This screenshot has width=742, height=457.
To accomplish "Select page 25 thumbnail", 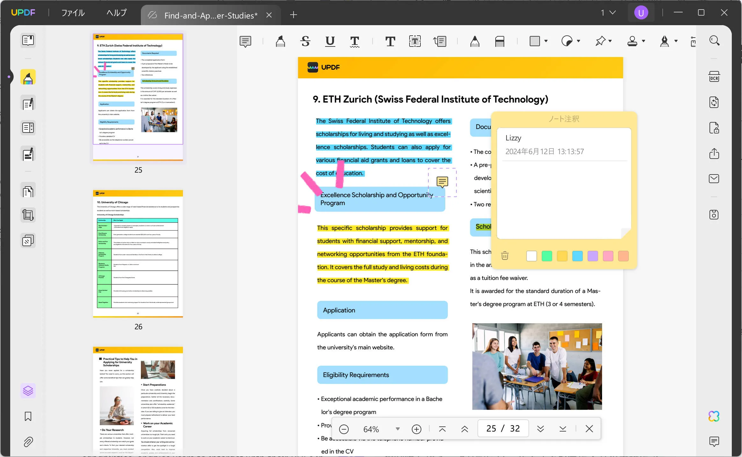I will [x=138, y=97].
